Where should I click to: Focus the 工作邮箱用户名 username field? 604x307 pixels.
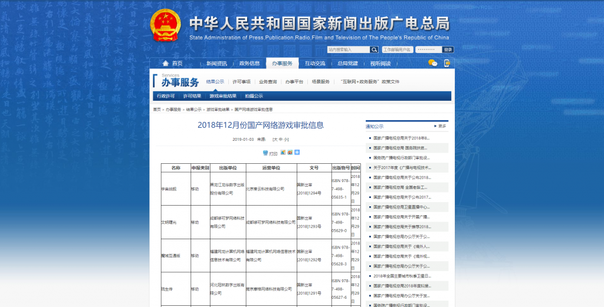(x=397, y=49)
